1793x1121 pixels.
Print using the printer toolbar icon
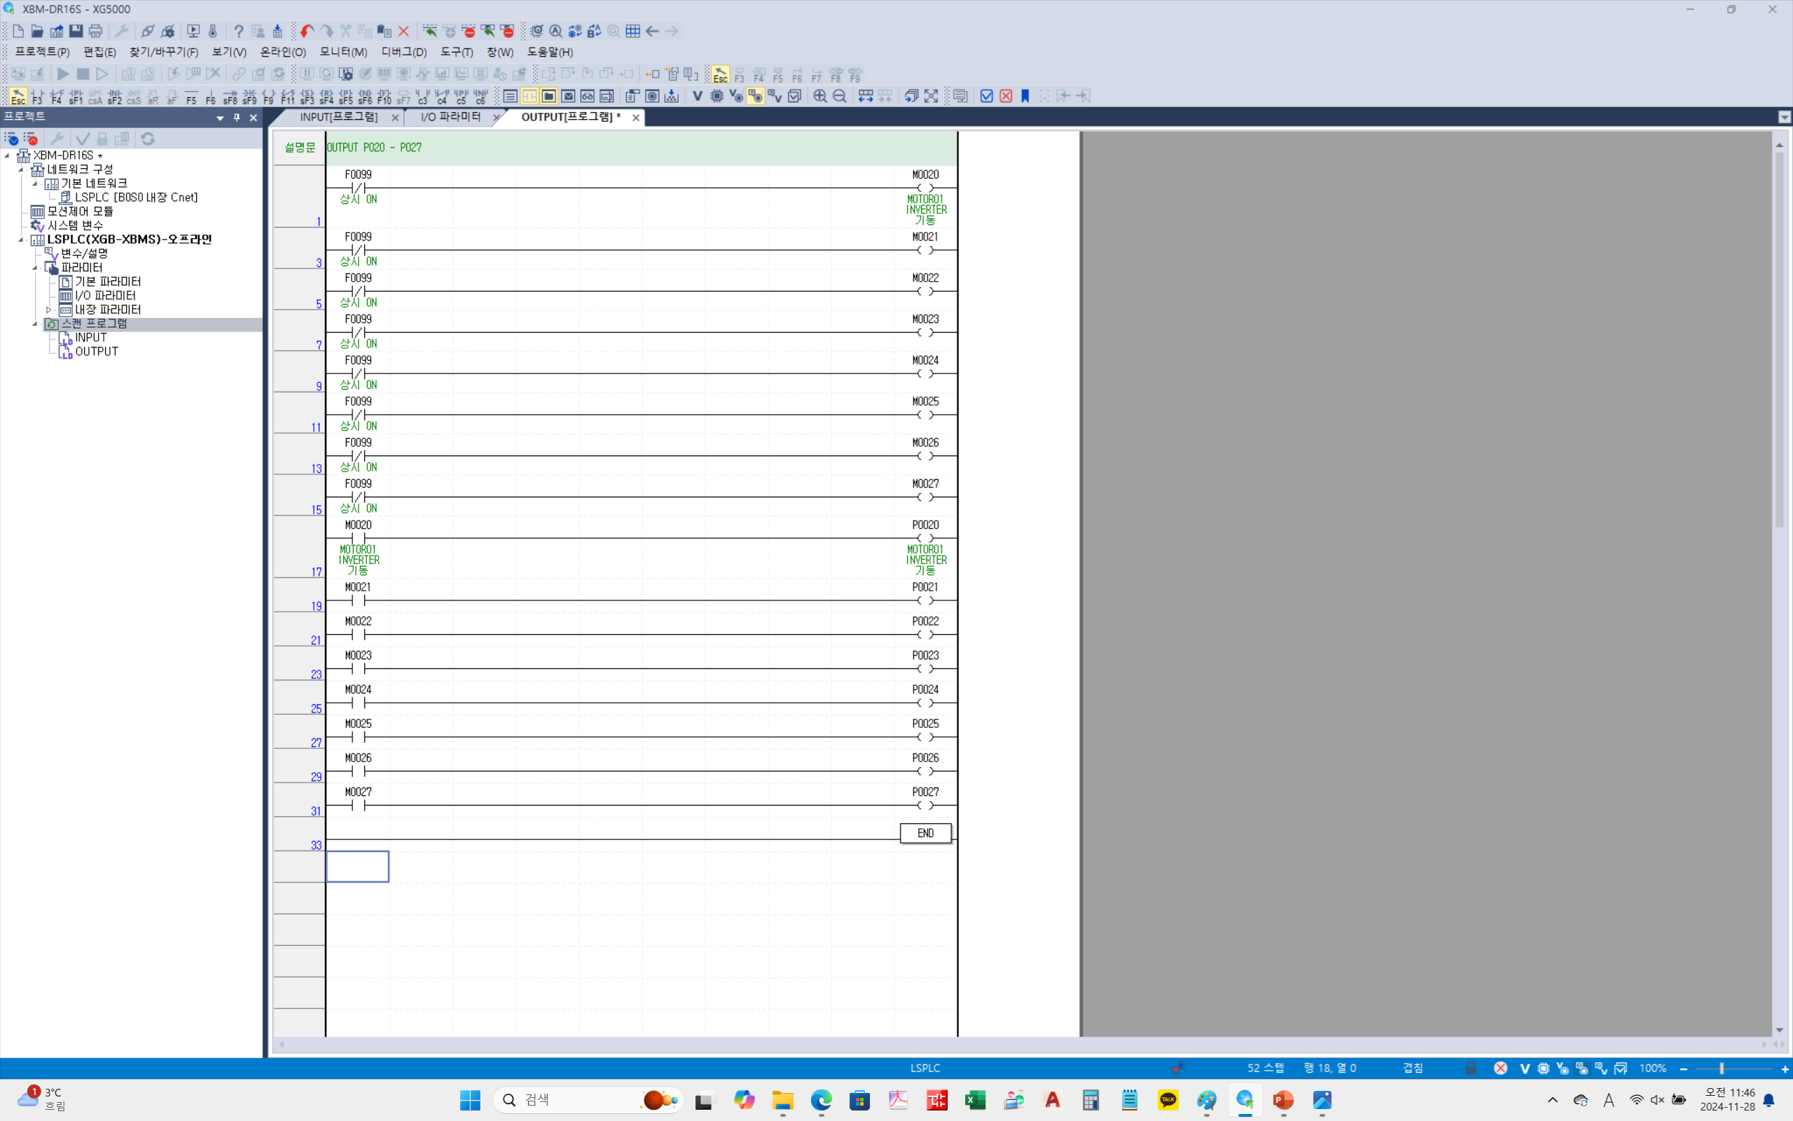[x=95, y=31]
